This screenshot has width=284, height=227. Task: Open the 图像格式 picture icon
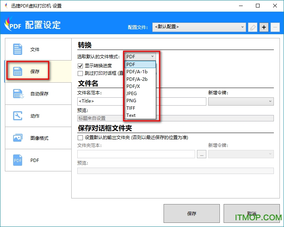pos(18,138)
